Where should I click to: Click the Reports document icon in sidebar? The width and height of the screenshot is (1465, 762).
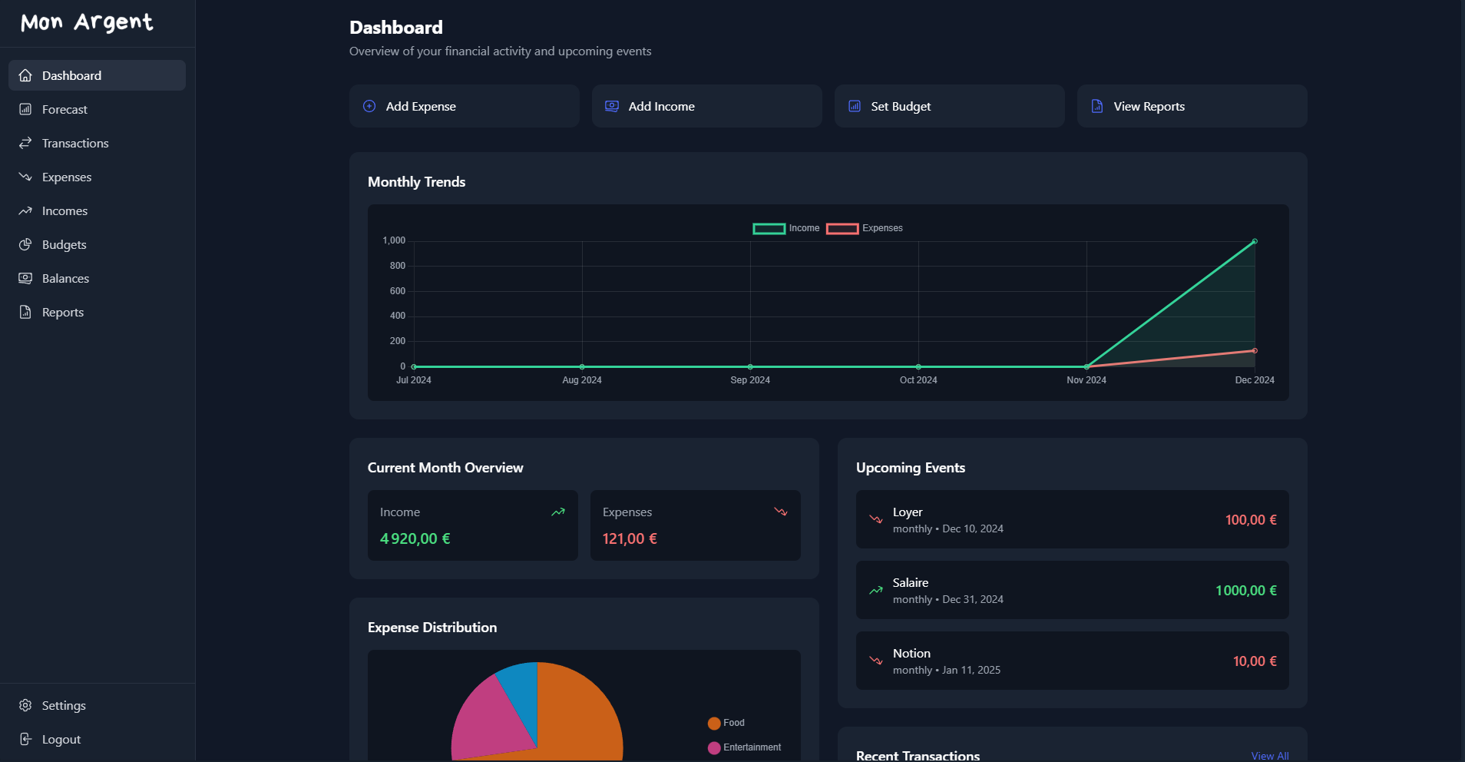point(25,312)
